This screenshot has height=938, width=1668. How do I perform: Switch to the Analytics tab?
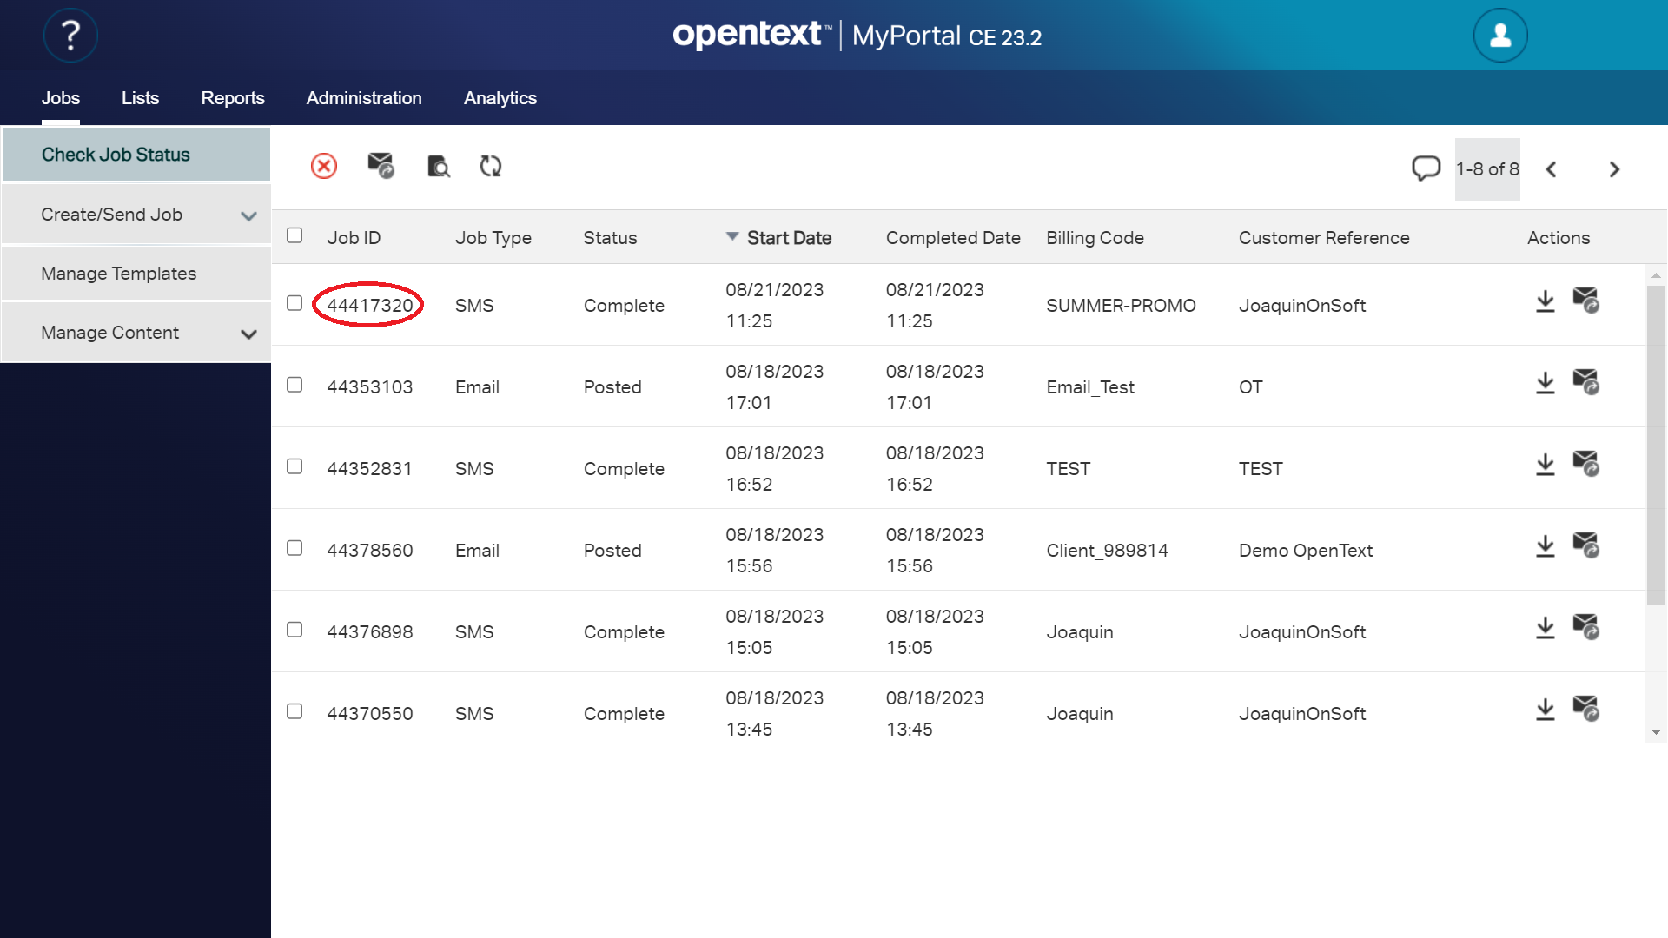[x=500, y=98]
